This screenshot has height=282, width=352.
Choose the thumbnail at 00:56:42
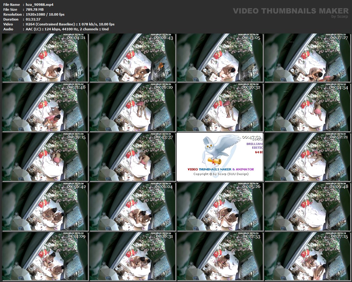pos(45,207)
